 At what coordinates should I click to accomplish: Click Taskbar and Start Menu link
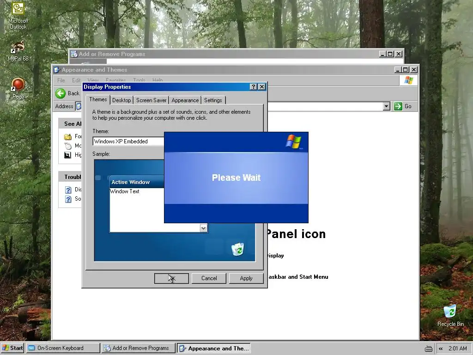click(298, 277)
